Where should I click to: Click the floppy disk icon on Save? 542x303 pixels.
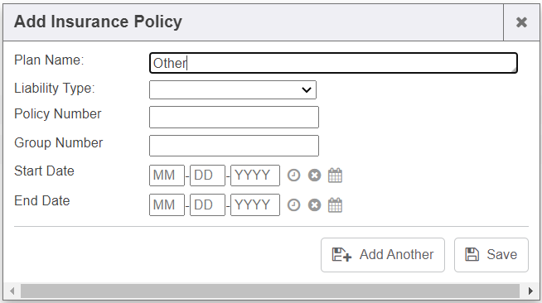472,255
